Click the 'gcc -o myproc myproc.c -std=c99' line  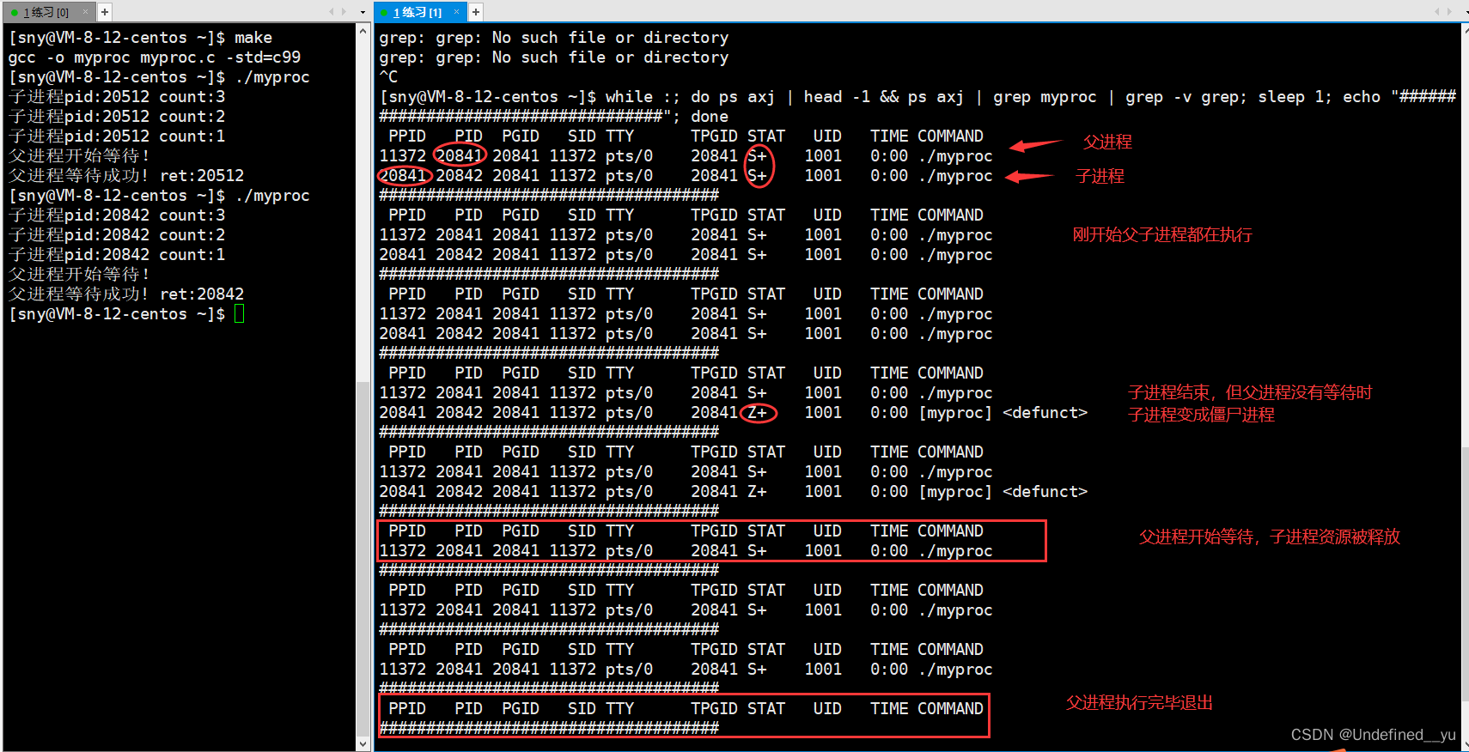tap(155, 58)
